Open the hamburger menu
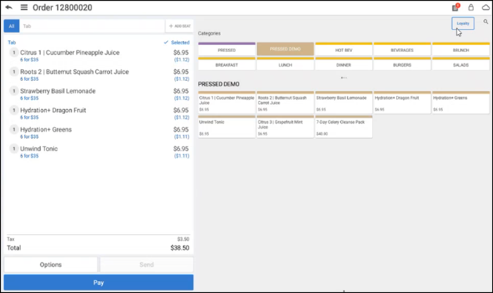The width and height of the screenshot is (493, 293). [x=24, y=7]
